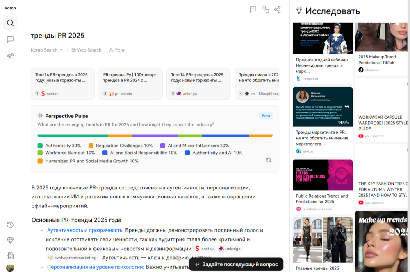Viewport: 410px width, 272px height.
Task: Select the Humanized PR and Social Media swatch
Action: 40,161
